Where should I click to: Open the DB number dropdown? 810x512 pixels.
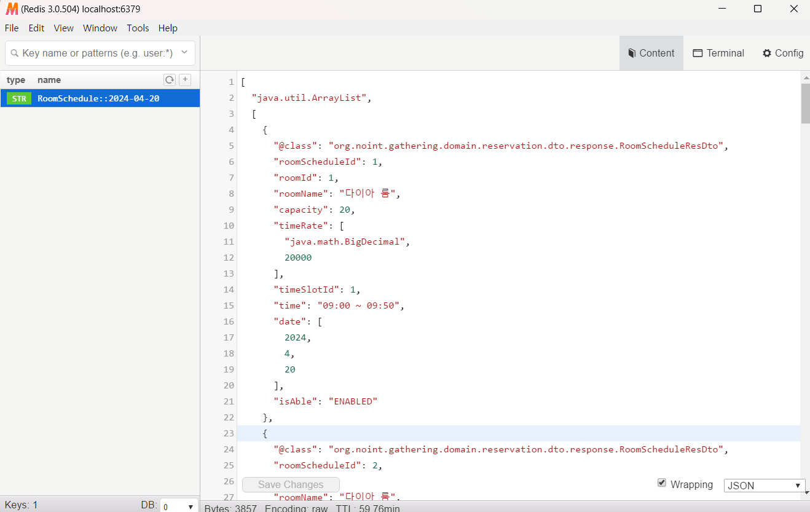click(178, 507)
